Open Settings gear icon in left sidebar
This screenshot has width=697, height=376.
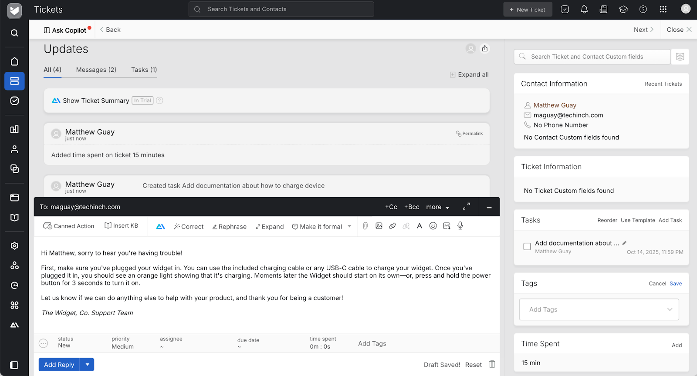coord(14,246)
